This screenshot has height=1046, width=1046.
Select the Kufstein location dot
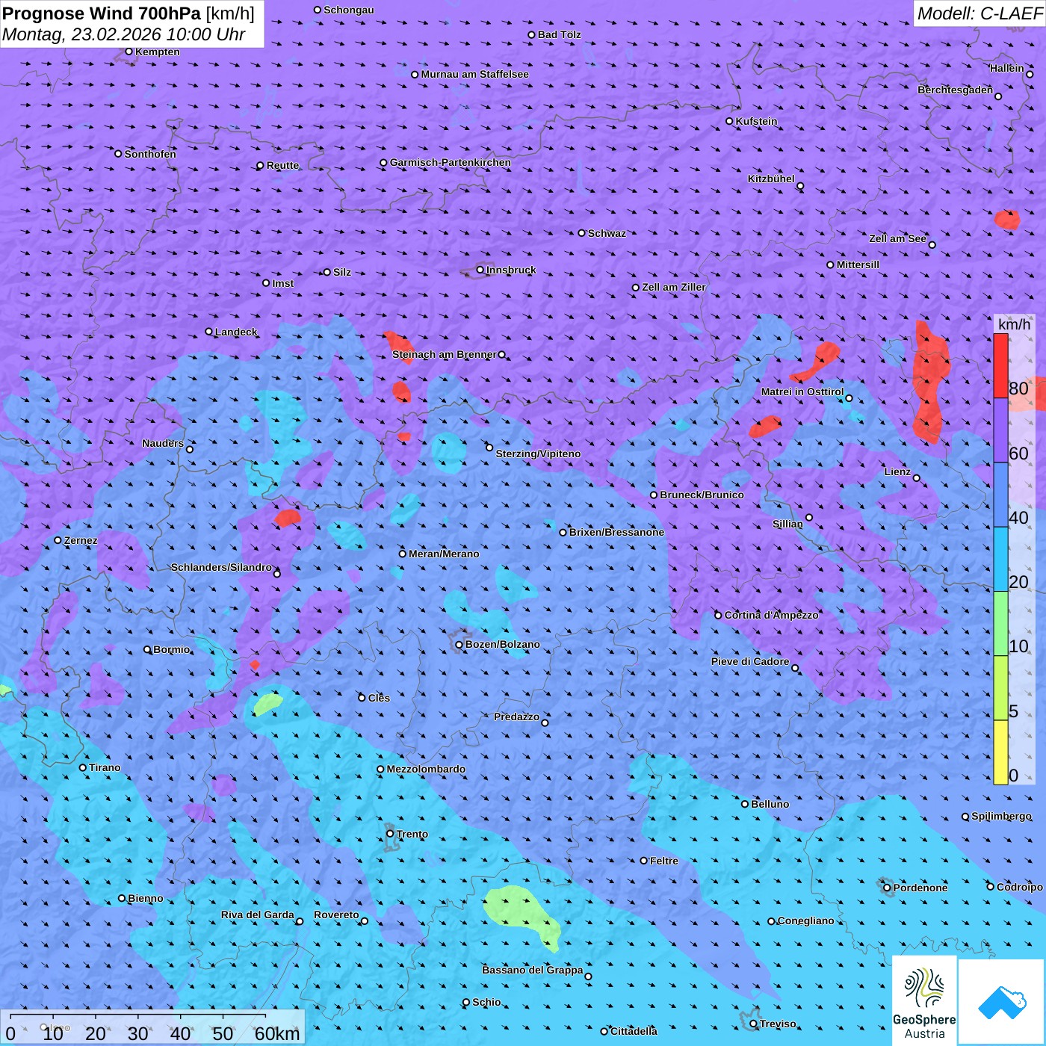[x=729, y=121]
